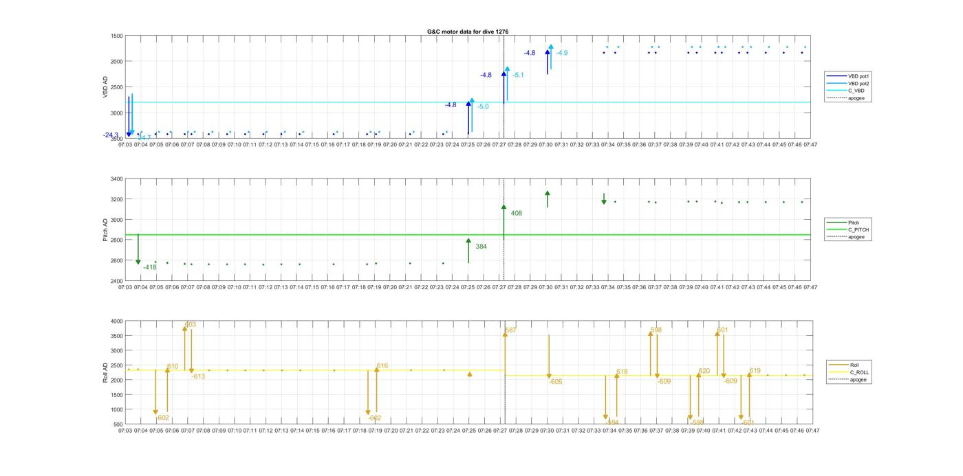
Task: Click the '603' roll value label
Action: coord(191,325)
